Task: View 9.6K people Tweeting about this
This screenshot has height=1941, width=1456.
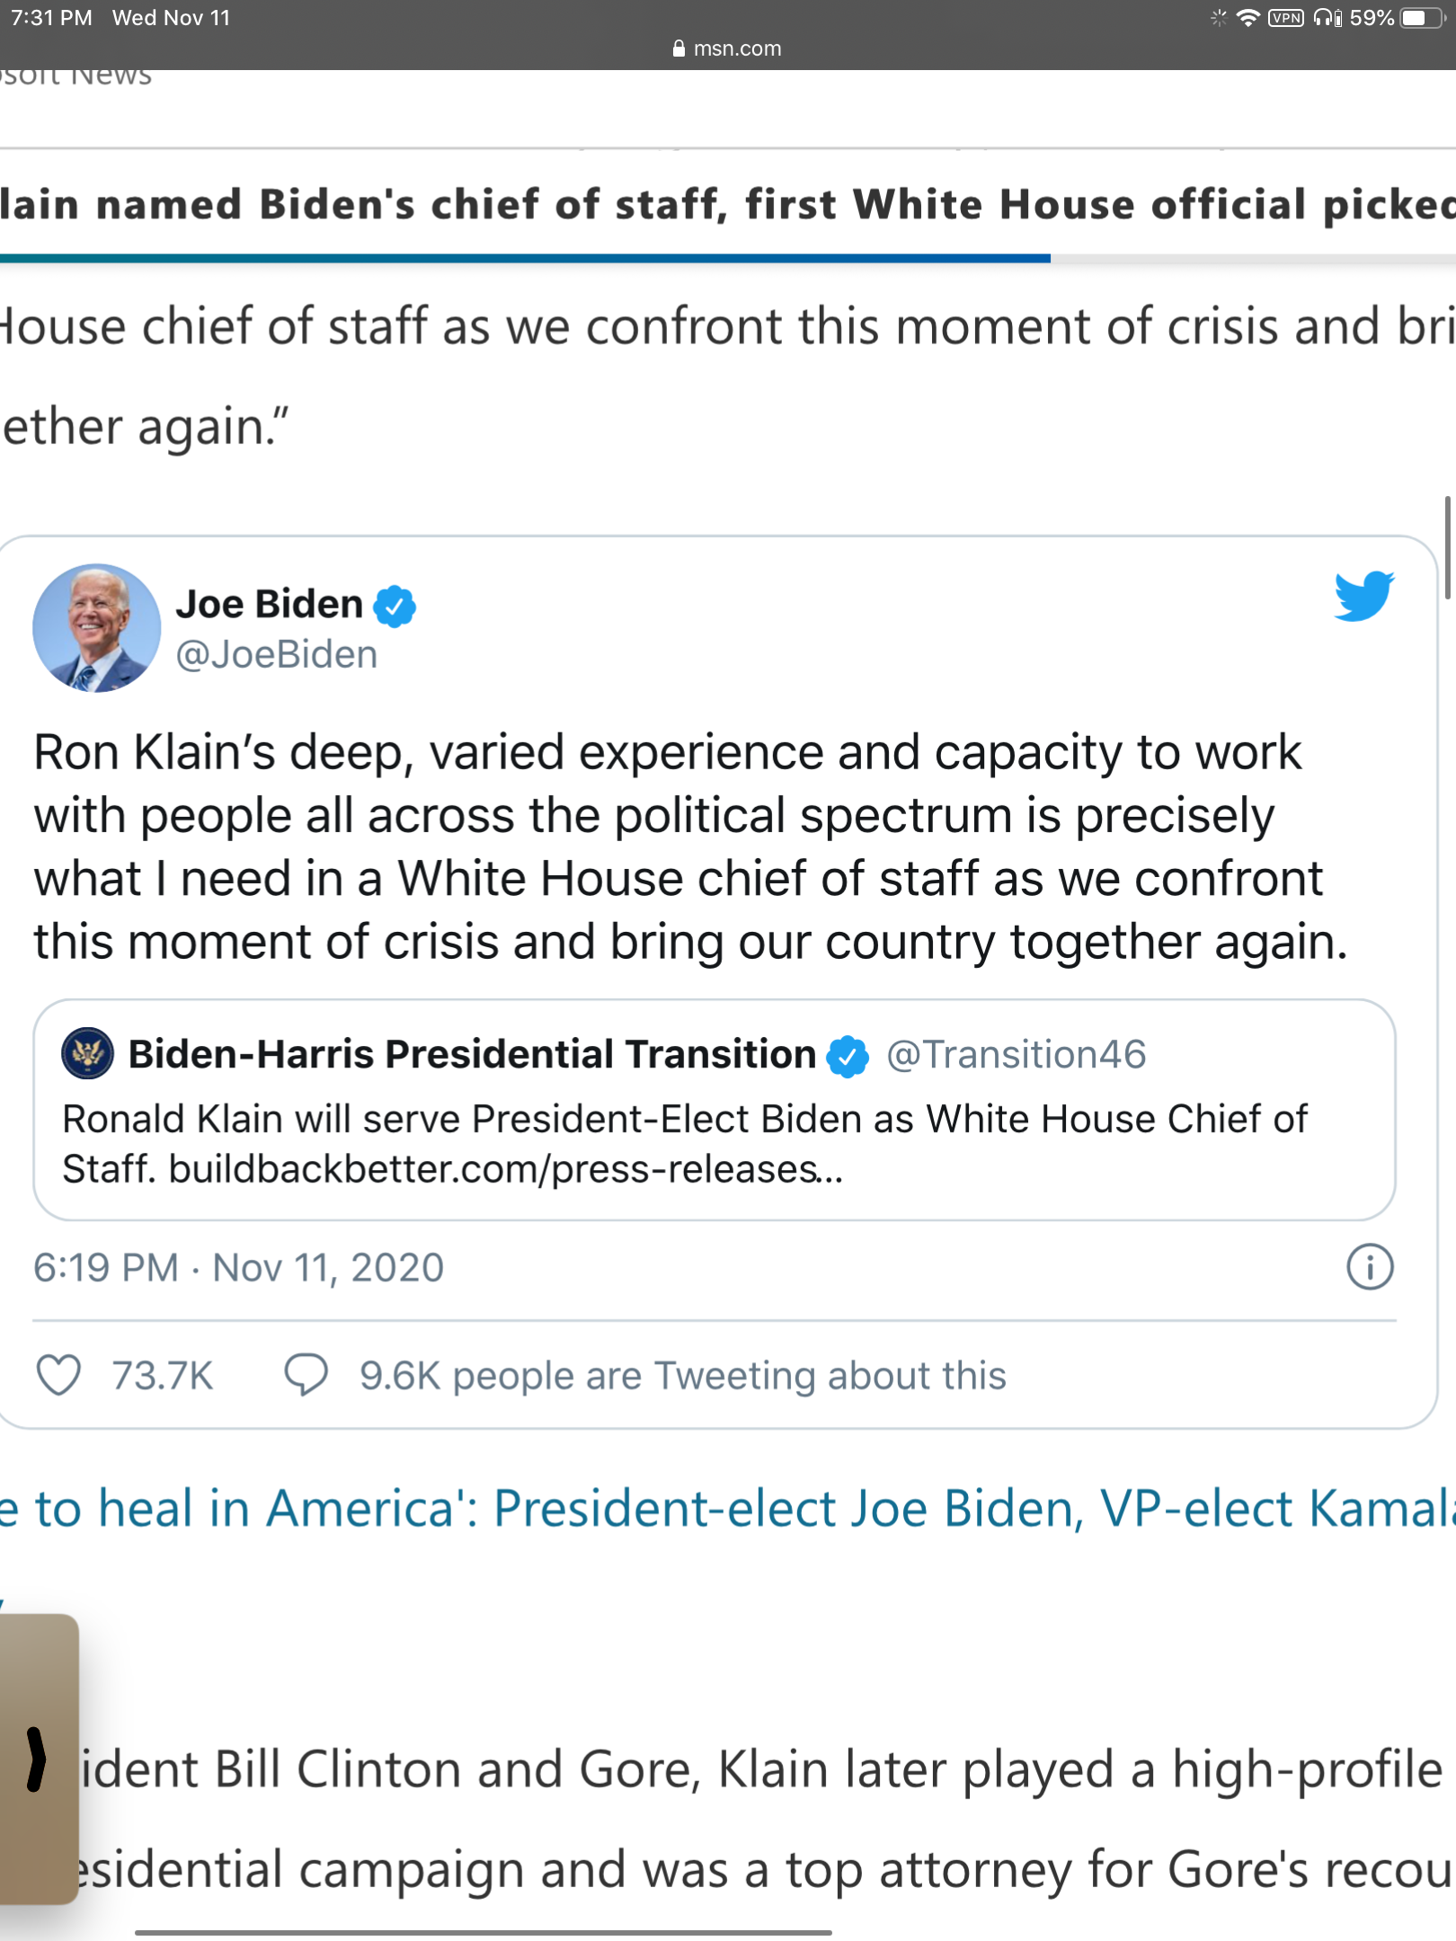Action: (x=683, y=1376)
